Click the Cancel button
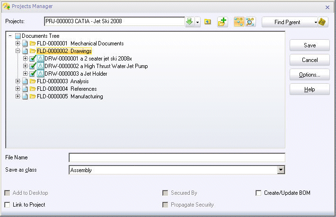This screenshot has width=336, height=217. 309,60
